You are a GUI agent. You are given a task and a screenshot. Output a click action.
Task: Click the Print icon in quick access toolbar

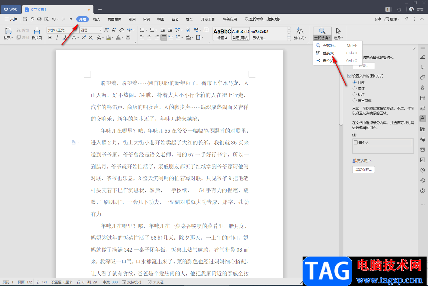39,19
